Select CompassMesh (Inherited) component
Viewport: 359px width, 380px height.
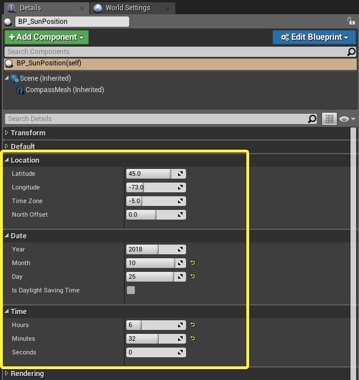65,90
